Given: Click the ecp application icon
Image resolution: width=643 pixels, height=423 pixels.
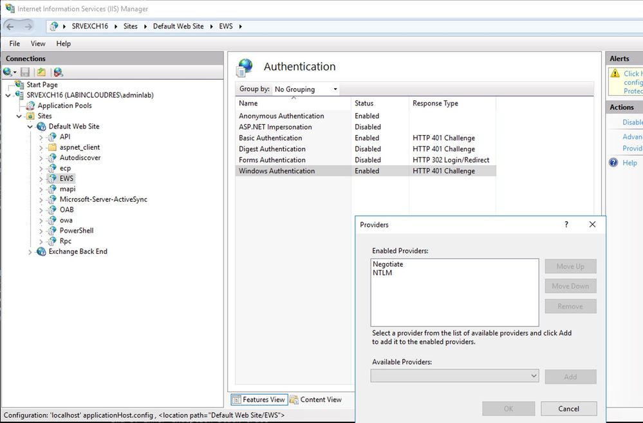Looking at the screenshot, I should tap(52, 168).
